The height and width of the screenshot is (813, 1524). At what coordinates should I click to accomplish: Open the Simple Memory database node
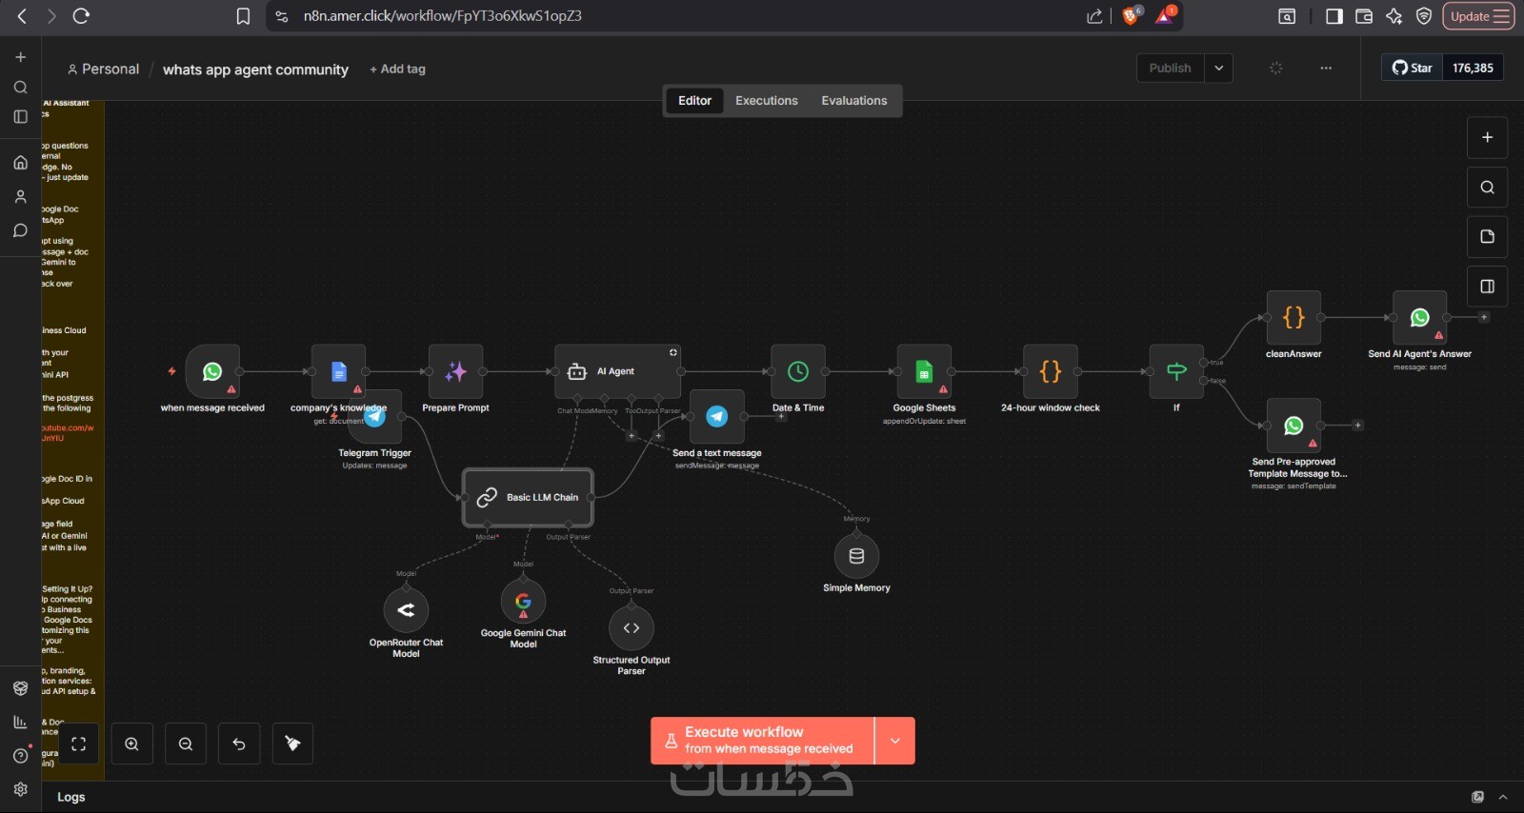(856, 556)
